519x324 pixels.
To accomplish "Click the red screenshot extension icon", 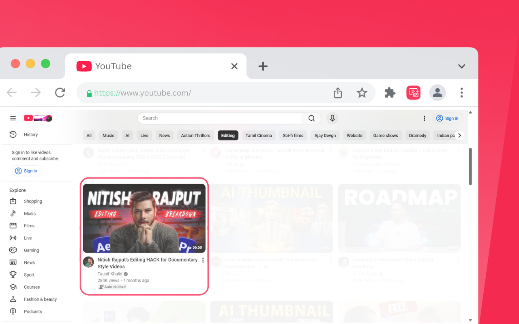I will point(414,93).
